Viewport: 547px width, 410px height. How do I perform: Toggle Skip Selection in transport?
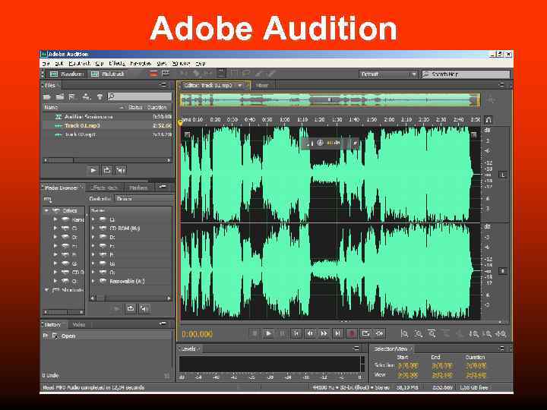pos(380,333)
